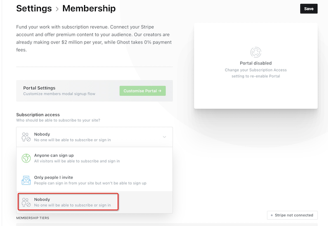Collapse the Subscription access dropdown chevron

(x=164, y=137)
